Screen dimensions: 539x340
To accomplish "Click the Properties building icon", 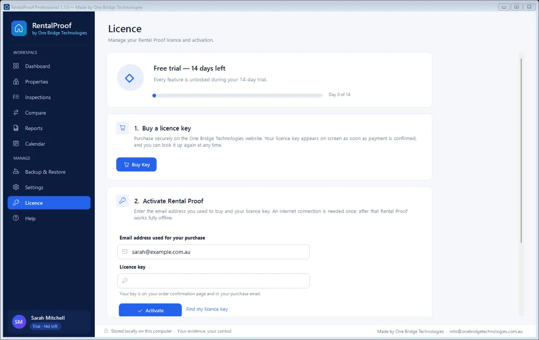I will point(16,82).
